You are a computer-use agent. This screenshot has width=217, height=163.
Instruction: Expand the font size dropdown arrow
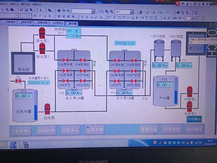click(x=30, y=16)
